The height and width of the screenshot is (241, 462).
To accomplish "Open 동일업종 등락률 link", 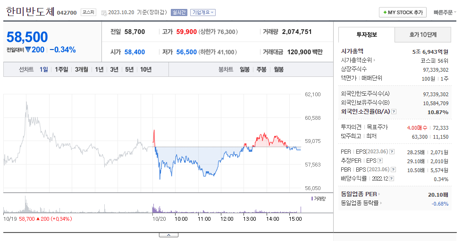I will pos(360,203).
